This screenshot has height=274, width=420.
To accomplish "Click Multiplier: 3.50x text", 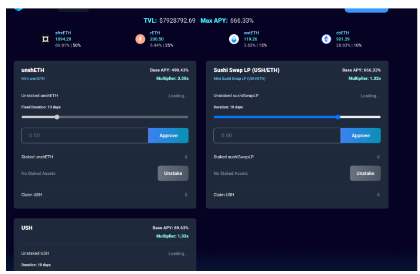I will coord(172,78).
